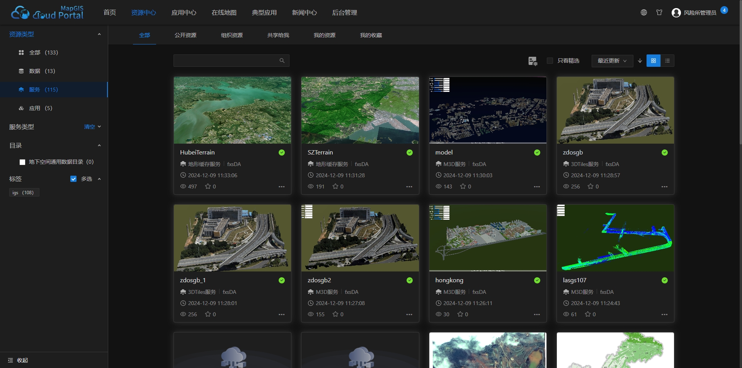The width and height of the screenshot is (742, 368).
Task: Favorite the SZTerrain service star
Action: (x=335, y=186)
